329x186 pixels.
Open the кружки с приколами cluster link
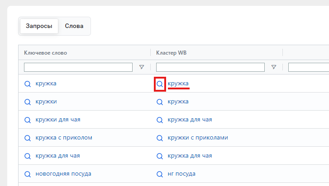(198, 138)
